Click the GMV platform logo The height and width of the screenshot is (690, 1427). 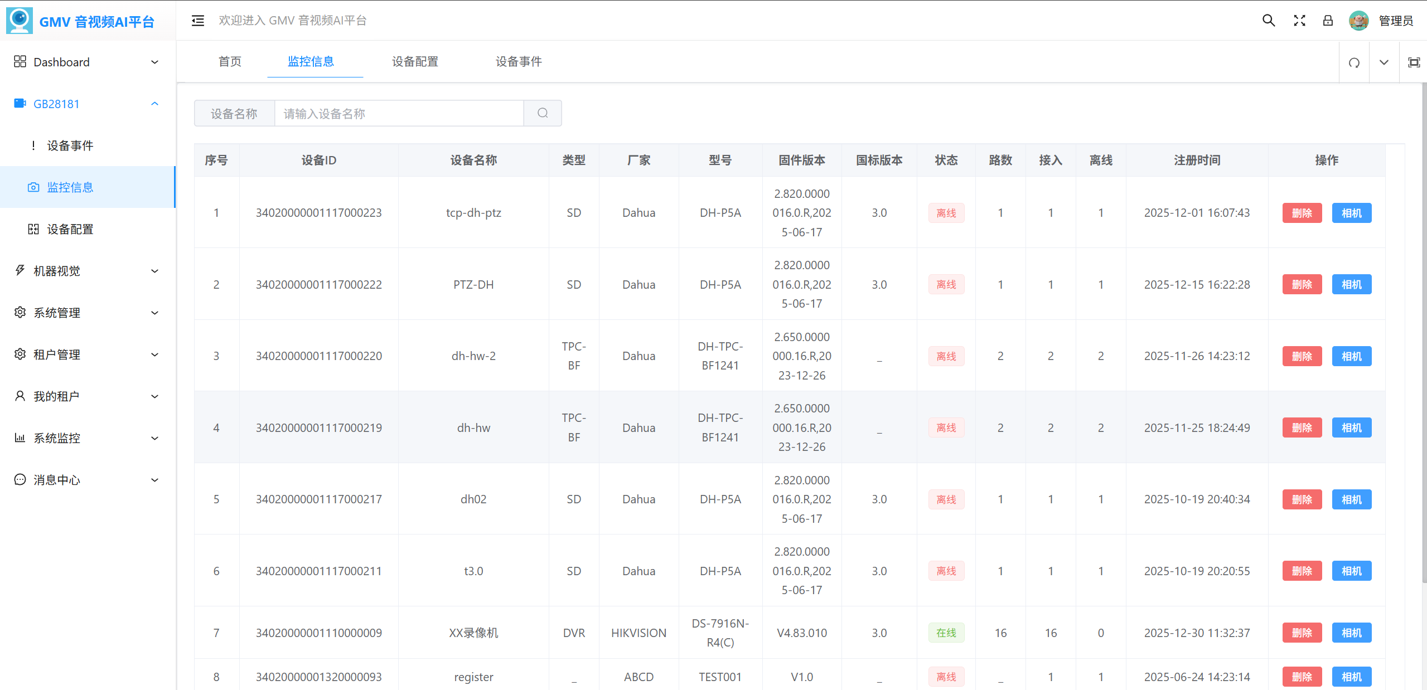(x=20, y=21)
